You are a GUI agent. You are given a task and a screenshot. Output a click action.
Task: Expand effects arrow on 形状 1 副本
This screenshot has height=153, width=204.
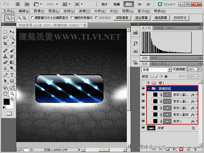197,115
